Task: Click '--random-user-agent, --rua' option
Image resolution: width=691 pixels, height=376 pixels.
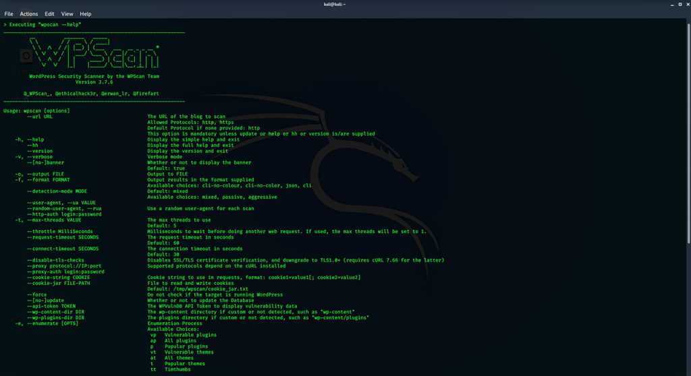Action: pos(64,208)
